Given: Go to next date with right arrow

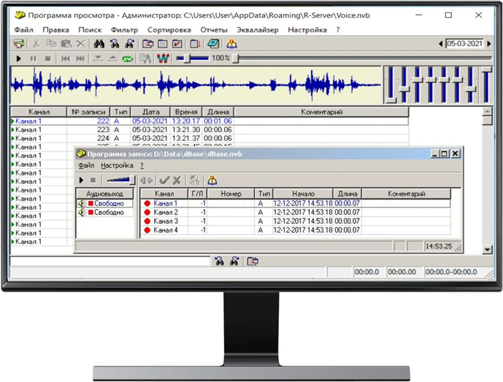Looking at the screenshot, I should tap(489, 44).
